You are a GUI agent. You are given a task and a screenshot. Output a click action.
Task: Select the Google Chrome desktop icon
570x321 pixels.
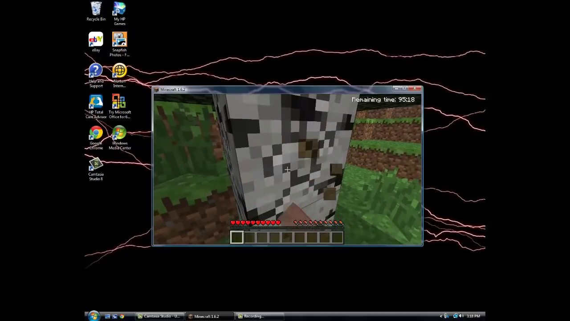[96, 138]
